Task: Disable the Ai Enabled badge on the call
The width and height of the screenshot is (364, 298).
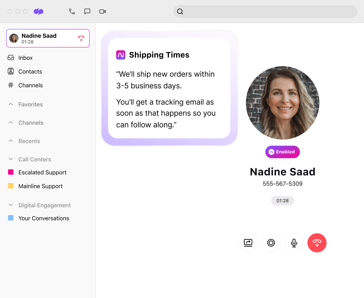Action: [x=282, y=152]
